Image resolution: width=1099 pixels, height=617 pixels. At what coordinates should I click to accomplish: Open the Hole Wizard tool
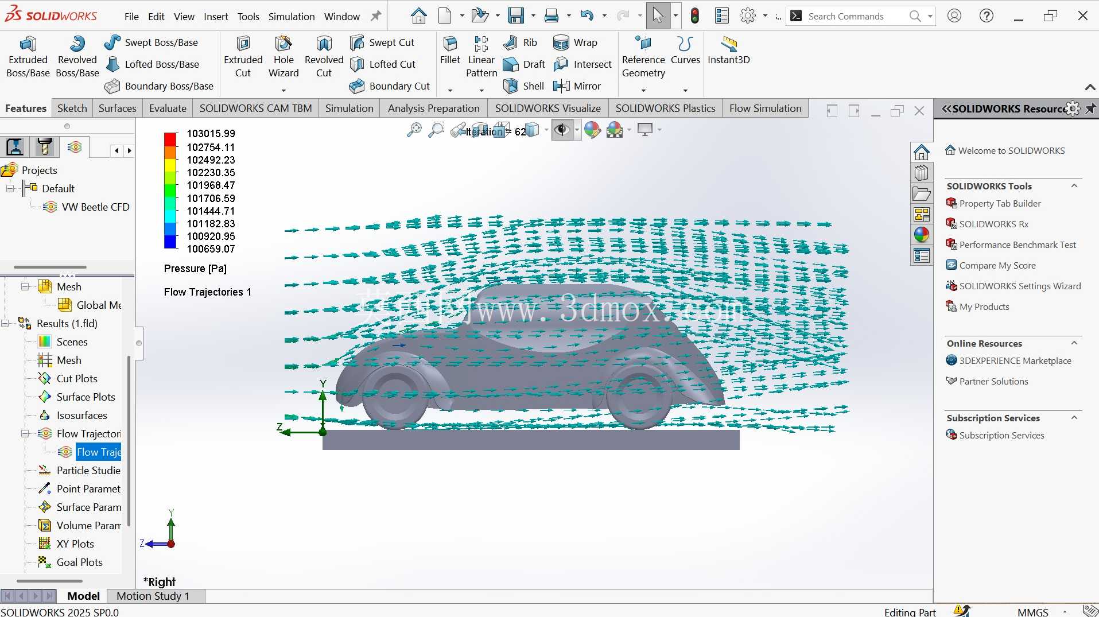[x=284, y=56]
